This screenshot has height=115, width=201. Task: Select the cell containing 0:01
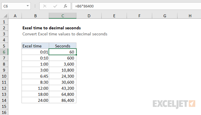(35, 52)
